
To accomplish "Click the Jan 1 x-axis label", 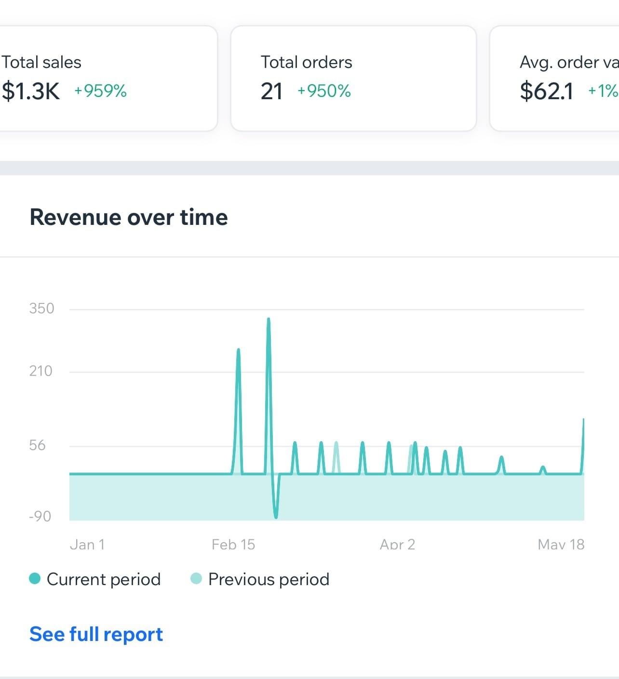I will (x=87, y=544).
